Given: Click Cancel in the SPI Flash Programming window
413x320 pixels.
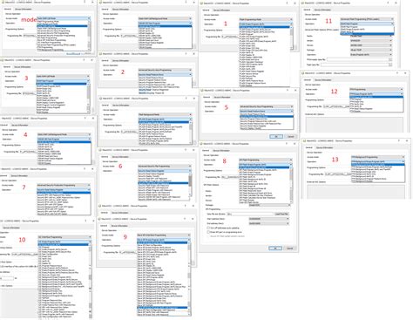Looking at the screenshot, I should pyautogui.click(x=290, y=249).
